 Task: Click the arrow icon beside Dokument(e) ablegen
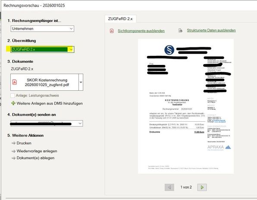[13, 158]
